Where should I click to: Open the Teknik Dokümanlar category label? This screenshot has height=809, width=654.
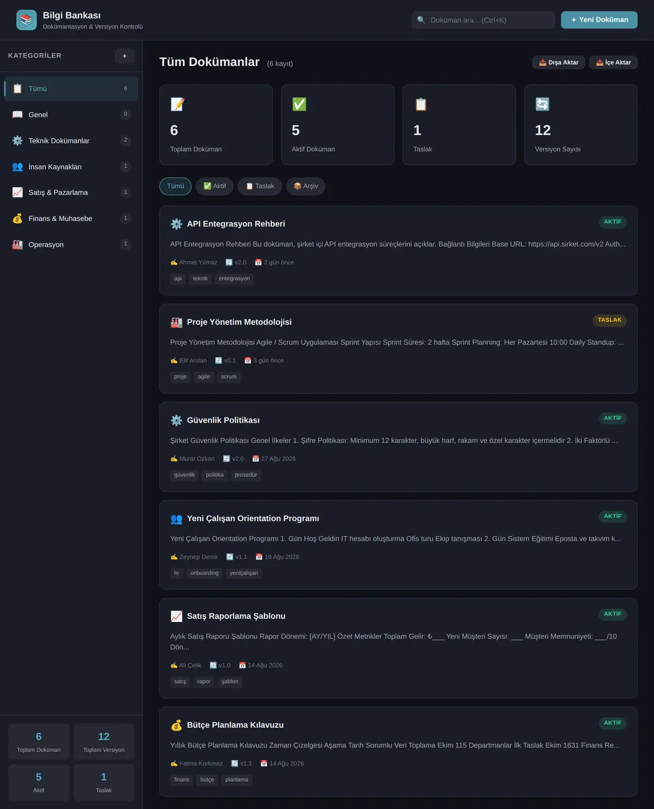[59, 141]
